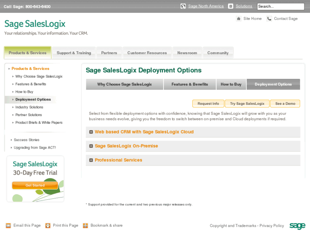Open sidebar Partner Solutions link
This screenshot has width=310, height=232.
pyautogui.click(x=29, y=115)
